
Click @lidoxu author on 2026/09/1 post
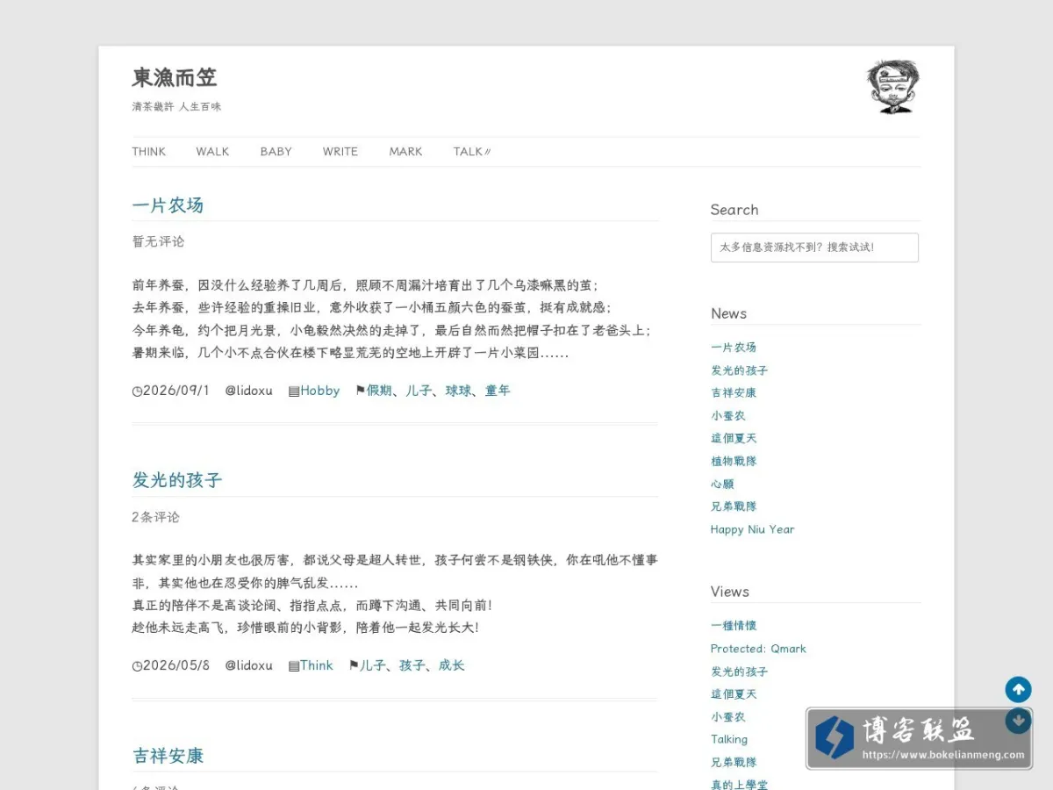[x=248, y=391]
